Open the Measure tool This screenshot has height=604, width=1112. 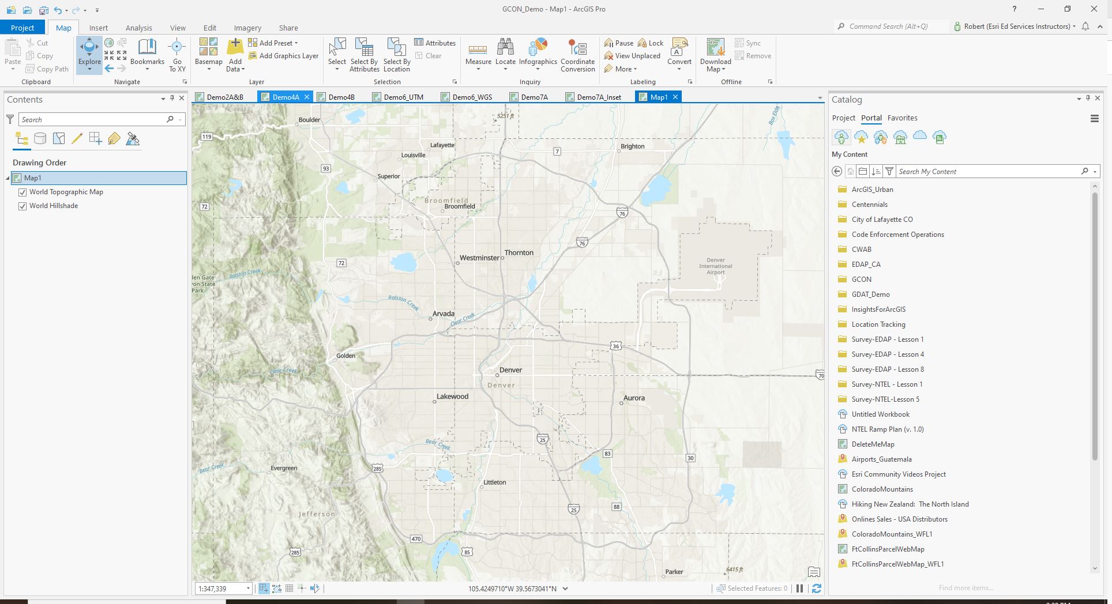click(x=478, y=51)
